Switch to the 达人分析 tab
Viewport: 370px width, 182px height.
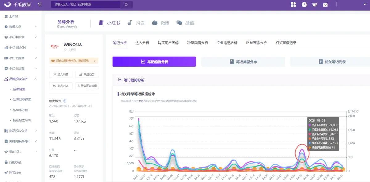pos(142,43)
